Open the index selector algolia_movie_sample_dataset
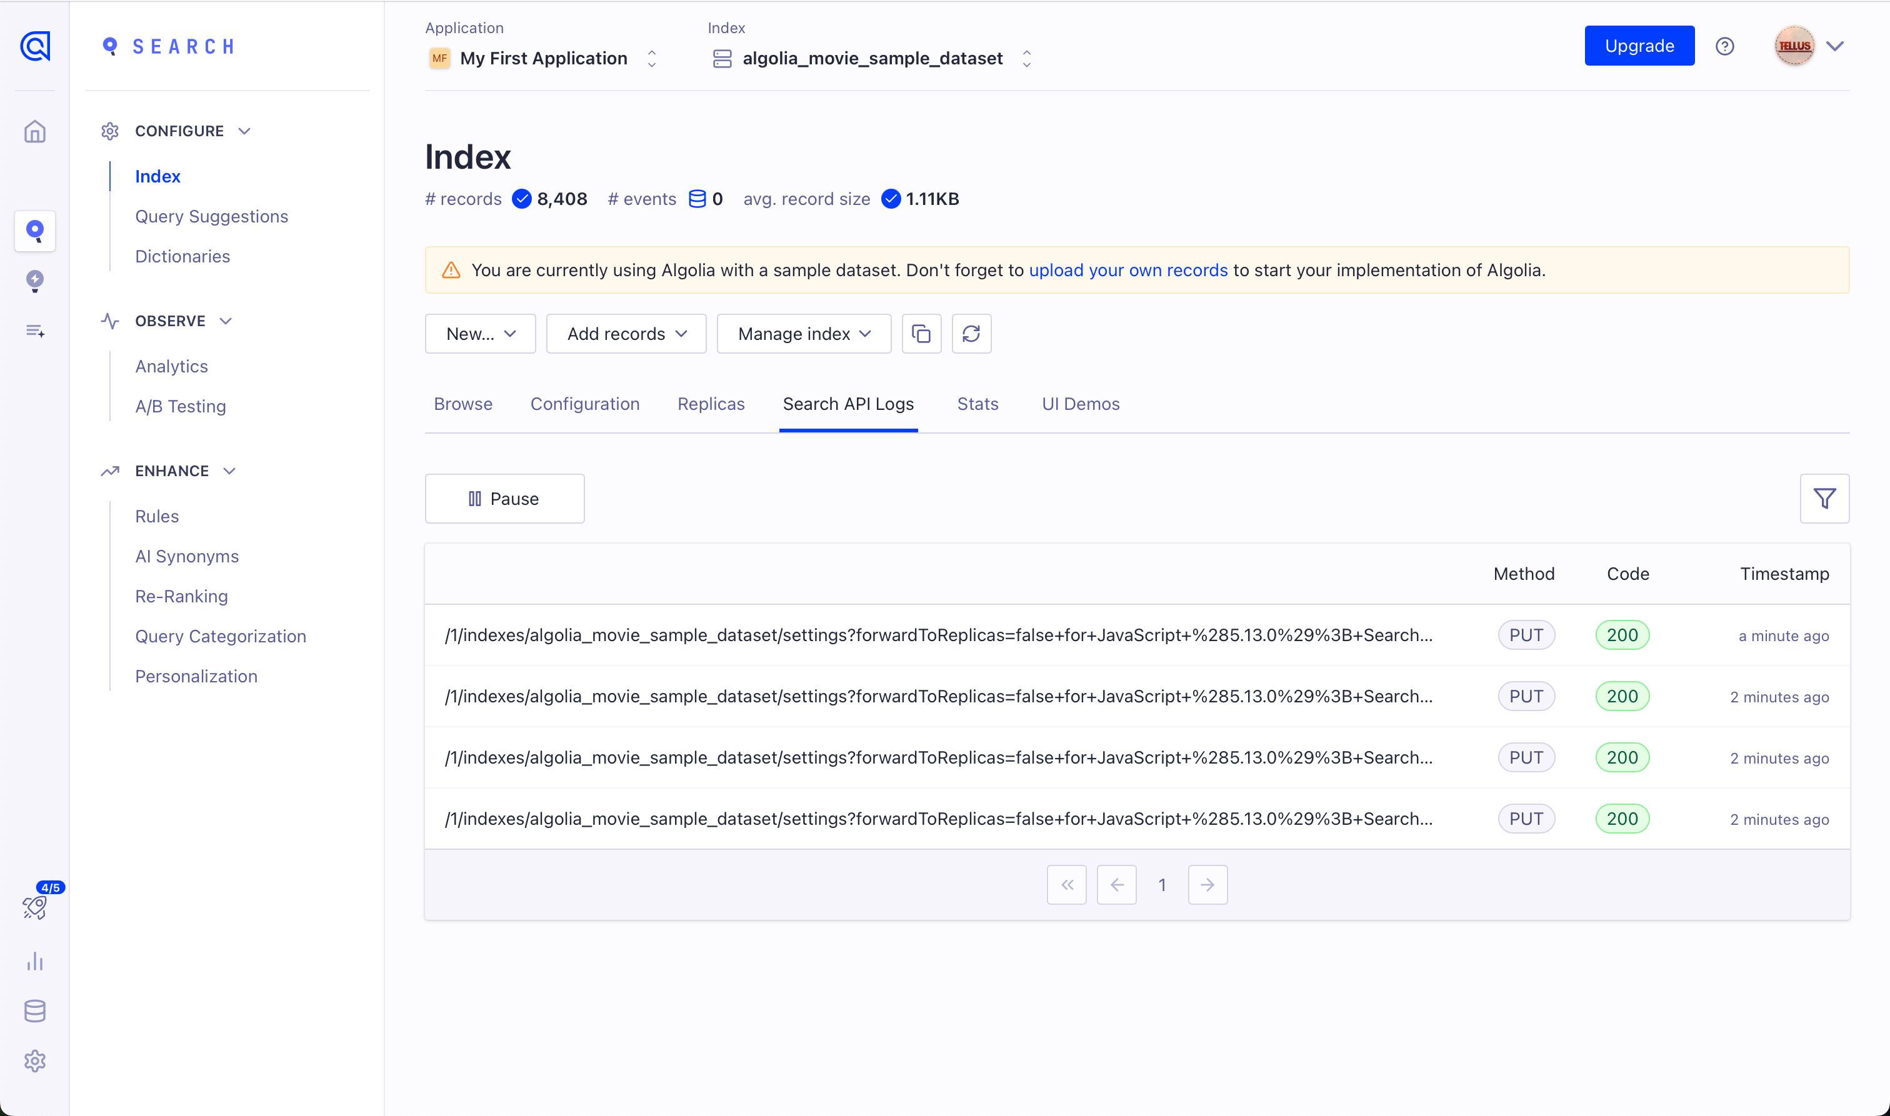Viewport: 1890px width, 1116px height. point(872,58)
